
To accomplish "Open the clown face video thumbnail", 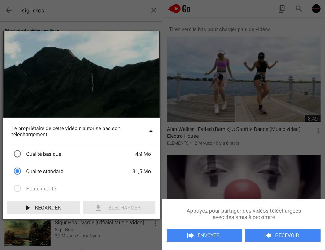I will pyautogui.click(x=244, y=177).
